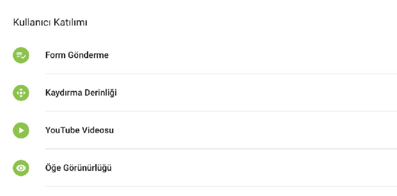Screen dimensions: 397x196
Task: Click the divider line under Form Gönderme
Action: (221, 74)
